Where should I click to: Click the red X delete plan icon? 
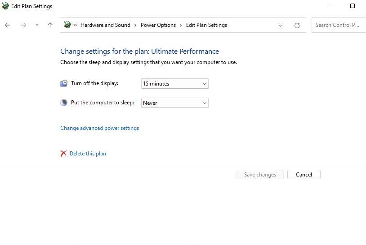pyautogui.click(x=63, y=154)
